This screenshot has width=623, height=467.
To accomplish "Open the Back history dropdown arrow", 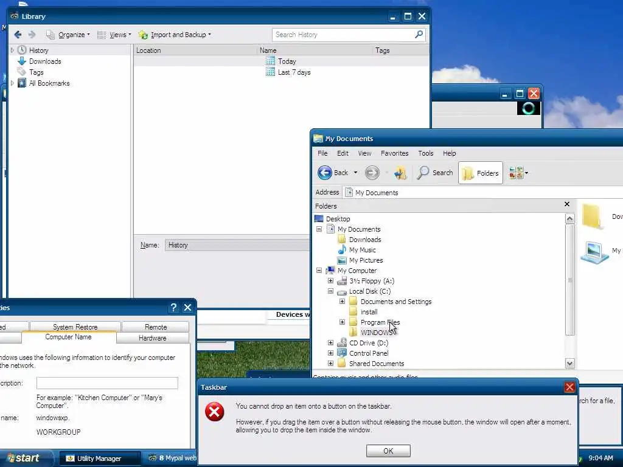I will point(355,173).
